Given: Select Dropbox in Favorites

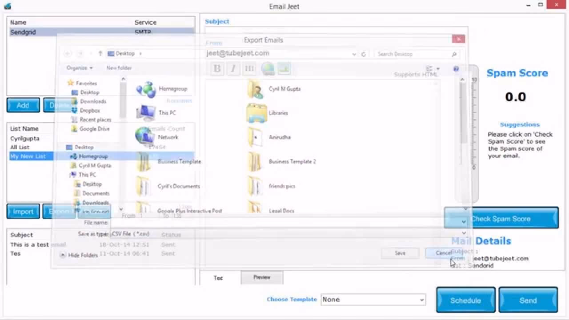Looking at the screenshot, I should 90,111.
